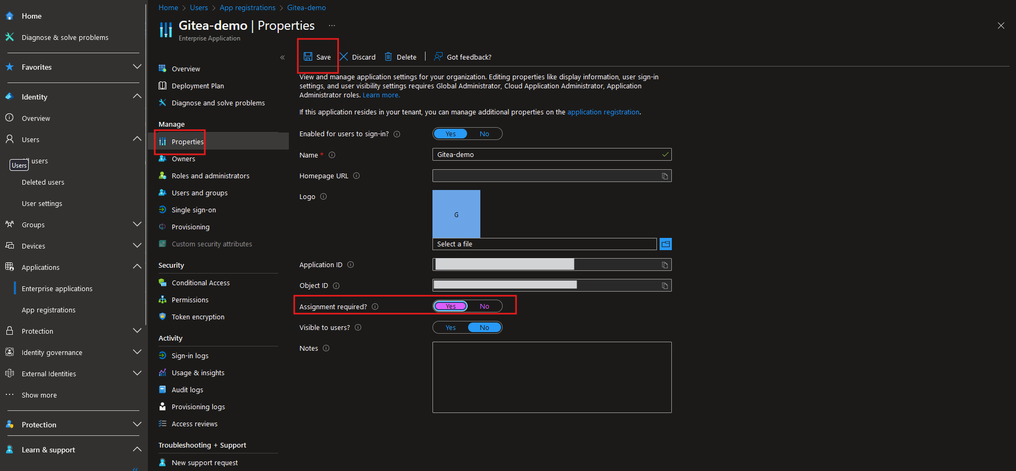Copy the Application ID with copy icon
Viewport: 1016px width, 471px height.
pos(665,265)
